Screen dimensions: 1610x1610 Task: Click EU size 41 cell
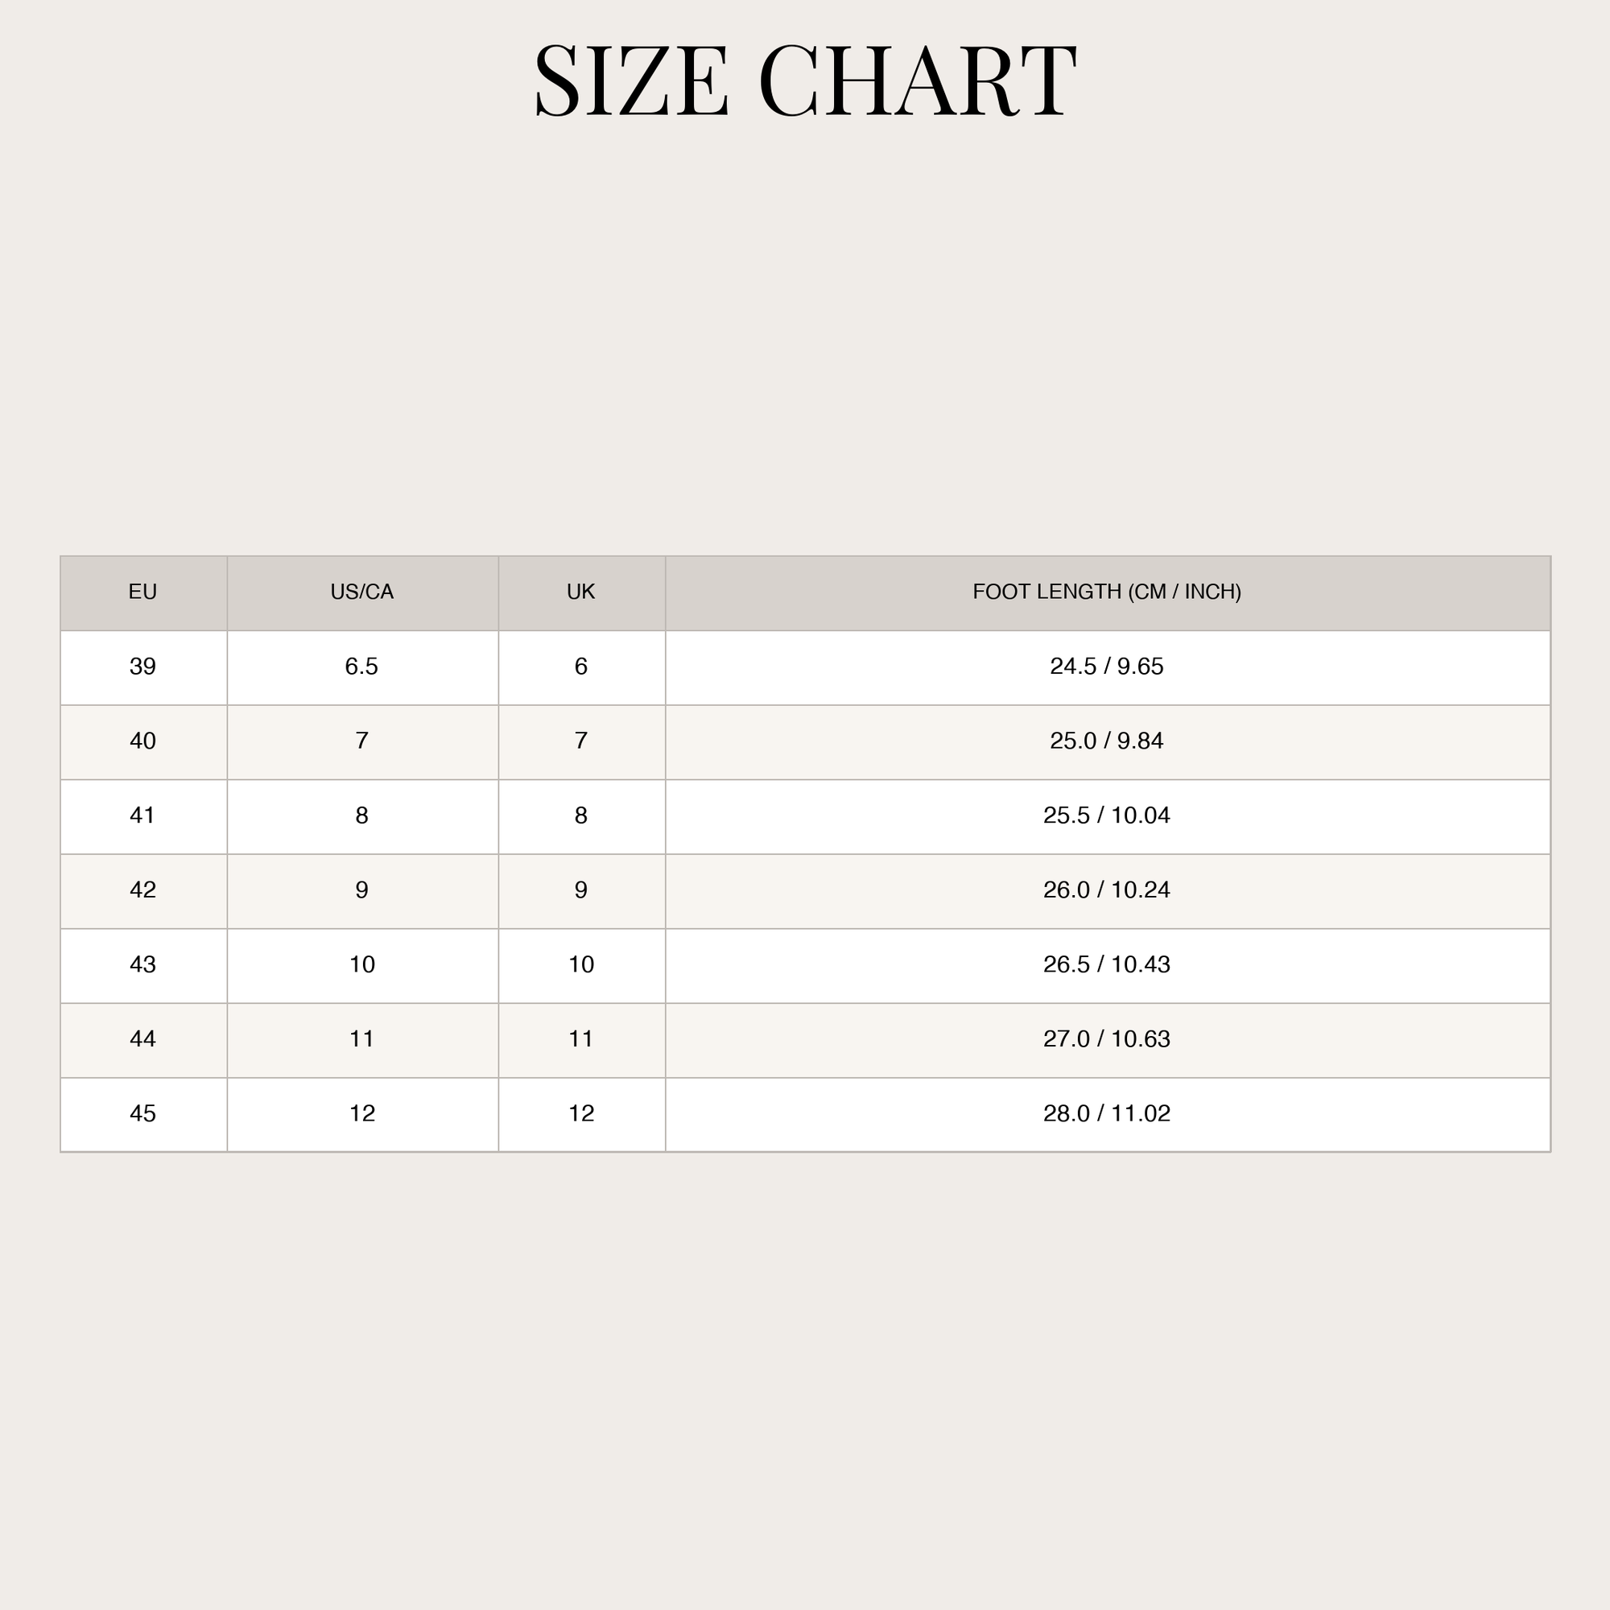[x=143, y=816]
